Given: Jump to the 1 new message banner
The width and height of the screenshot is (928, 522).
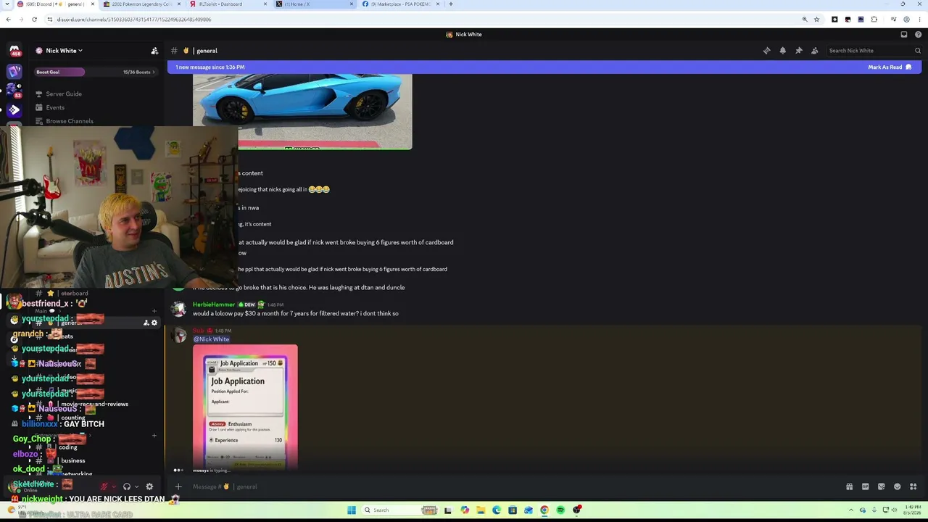Looking at the screenshot, I should (210, 67).
